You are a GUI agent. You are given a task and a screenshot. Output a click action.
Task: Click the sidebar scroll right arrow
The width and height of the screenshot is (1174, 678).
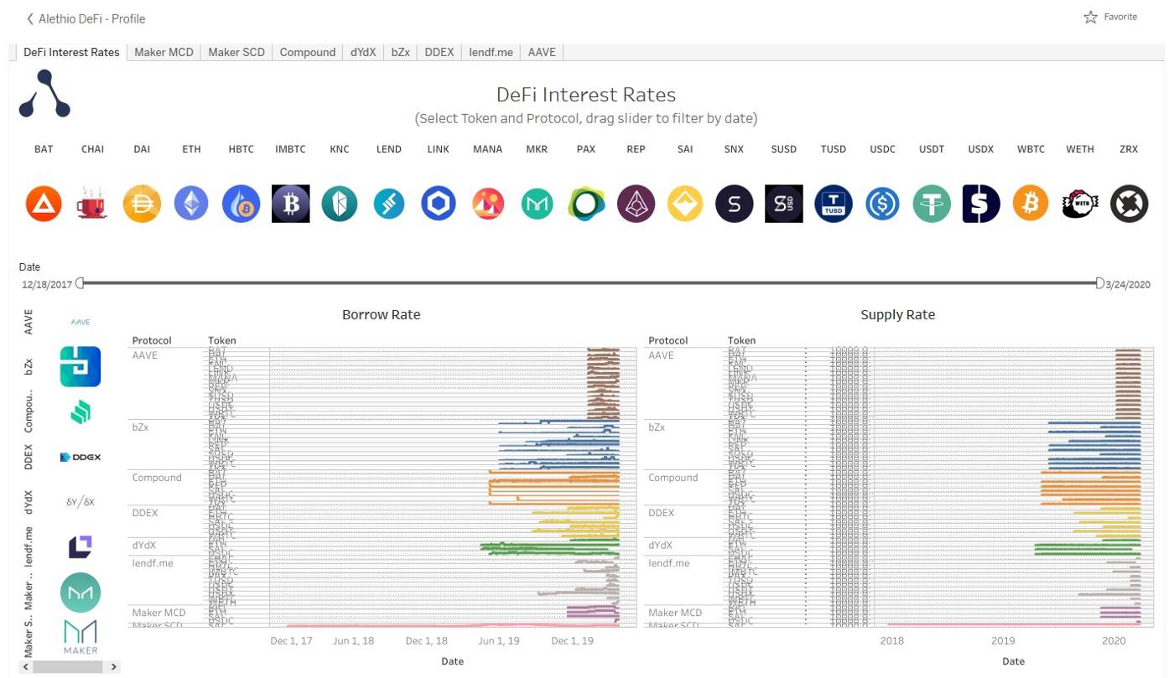(114, 667)
